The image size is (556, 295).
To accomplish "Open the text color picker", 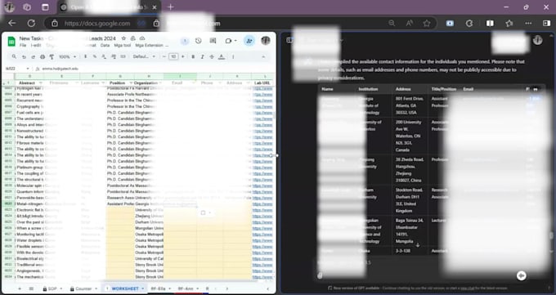I will (x=222, y=56).
